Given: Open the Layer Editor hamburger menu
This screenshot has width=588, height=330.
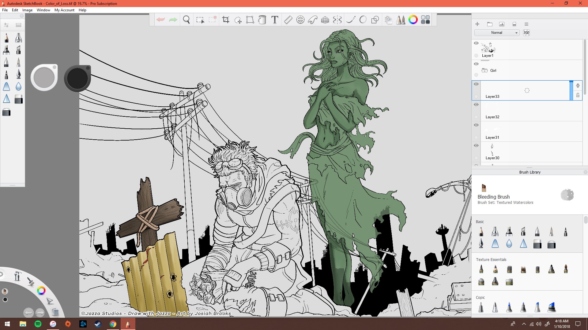Looking at the screenshot, I should coord(526,24).
